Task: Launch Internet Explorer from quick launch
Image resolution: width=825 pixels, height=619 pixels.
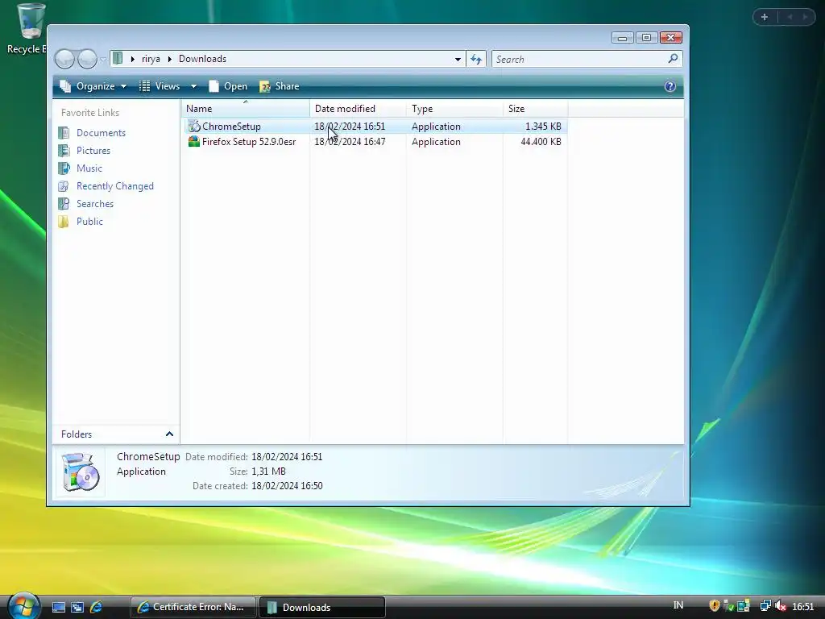Action: (x=97, y=607)
